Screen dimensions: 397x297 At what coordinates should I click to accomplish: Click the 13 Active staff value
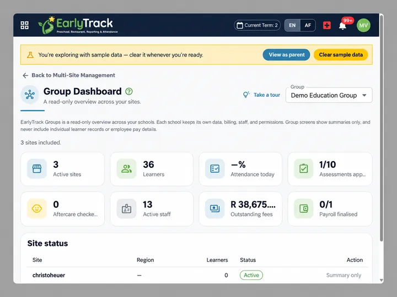(148, 205)
